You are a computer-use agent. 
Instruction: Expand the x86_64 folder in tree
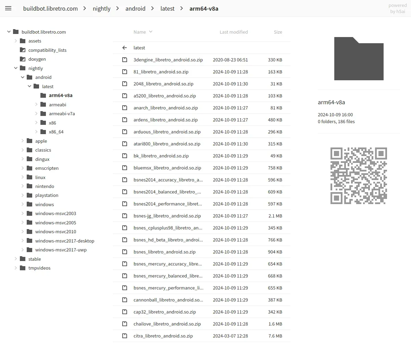[36, 132]
